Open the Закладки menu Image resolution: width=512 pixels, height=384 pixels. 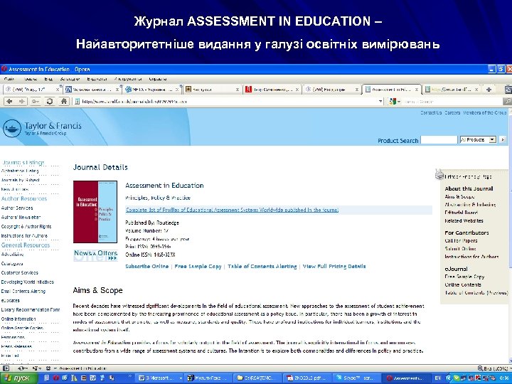70,79
